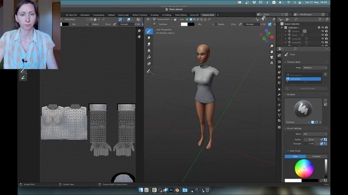
Task: Open the Tool properties tab
Action: [279, 55]
